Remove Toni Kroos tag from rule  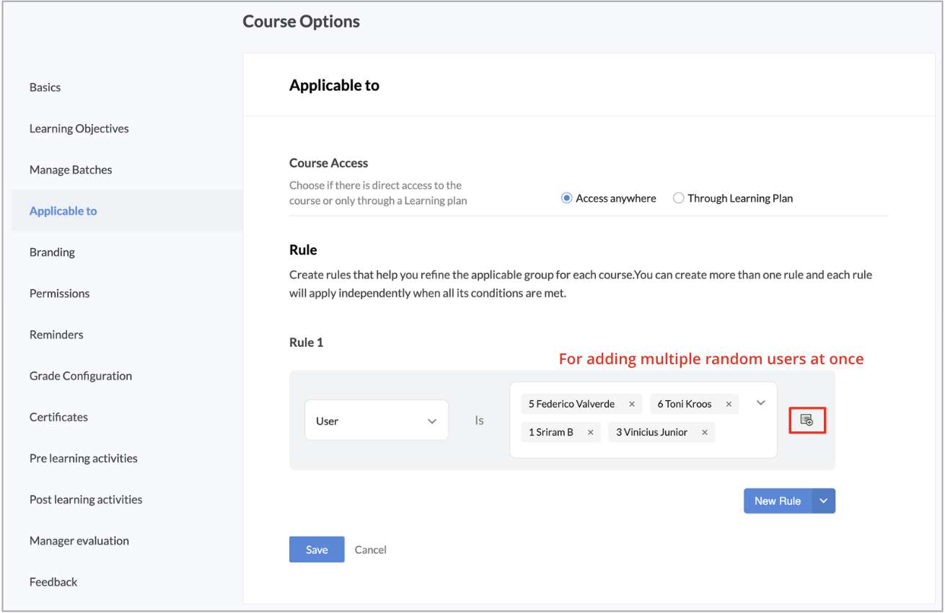(729, 405)
